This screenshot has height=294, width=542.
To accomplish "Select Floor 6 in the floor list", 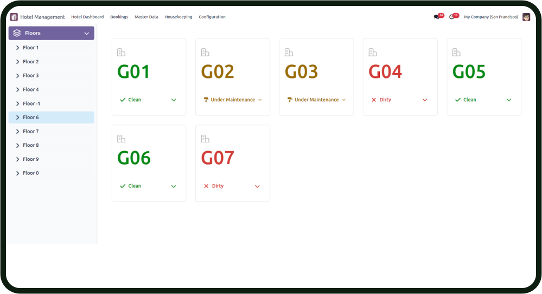I will coord(30,117).
